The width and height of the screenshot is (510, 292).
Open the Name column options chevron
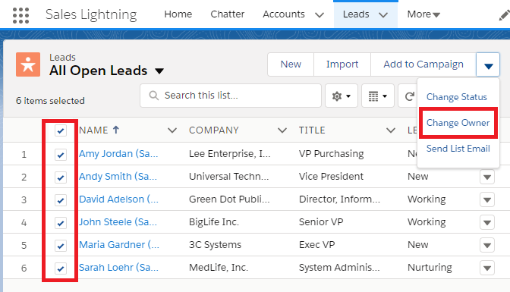(172, 130)
